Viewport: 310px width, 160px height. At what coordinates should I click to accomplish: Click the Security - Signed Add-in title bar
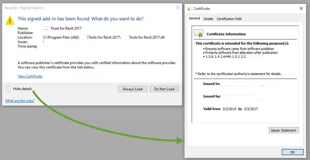point(83,8)
